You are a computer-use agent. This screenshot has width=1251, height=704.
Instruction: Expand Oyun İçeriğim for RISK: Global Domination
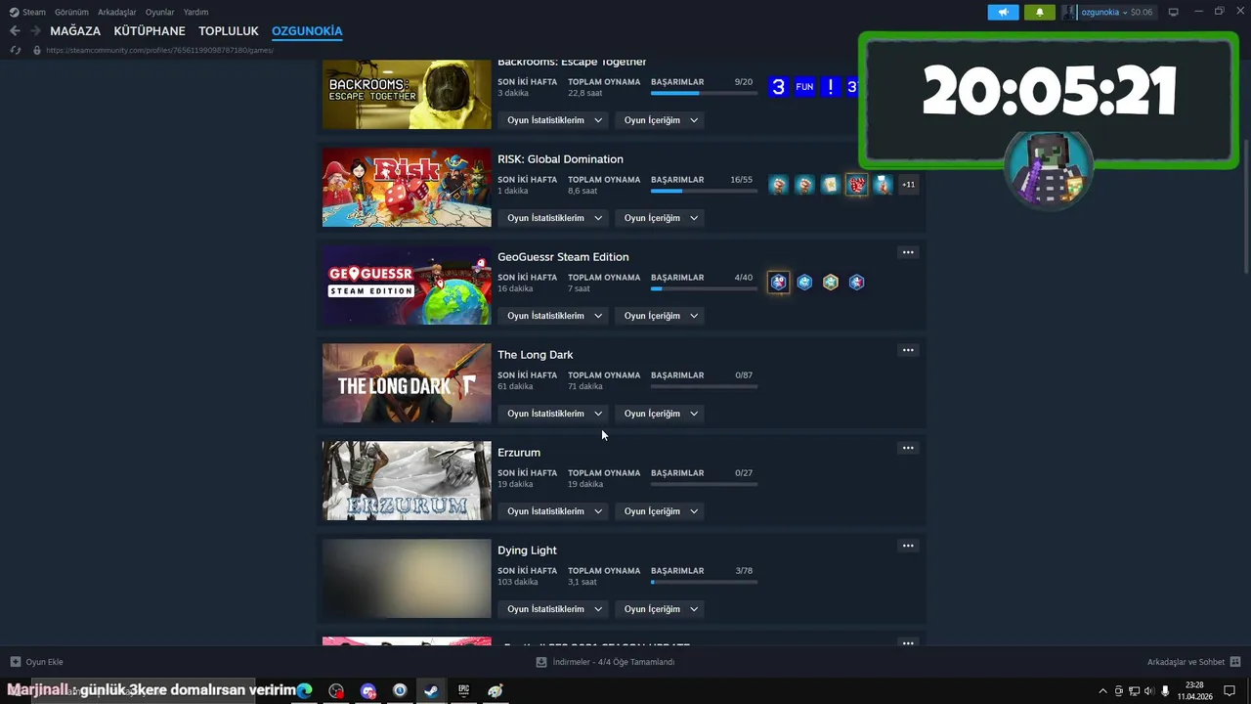(x=661, y=218)
